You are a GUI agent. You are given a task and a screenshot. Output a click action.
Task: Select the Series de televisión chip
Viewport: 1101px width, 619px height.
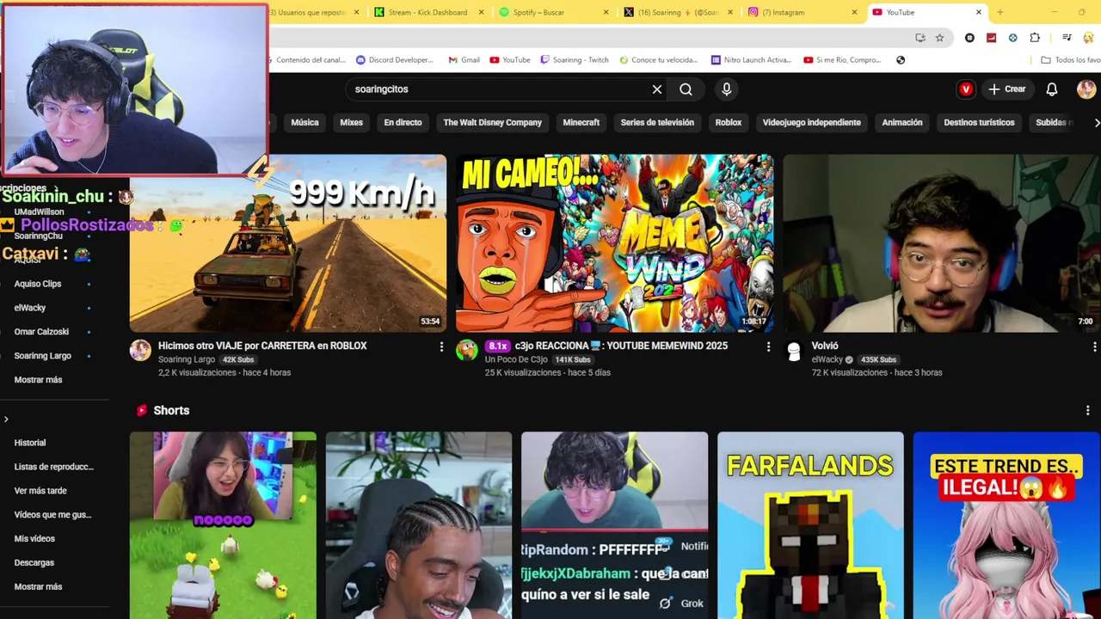[657, 123]
